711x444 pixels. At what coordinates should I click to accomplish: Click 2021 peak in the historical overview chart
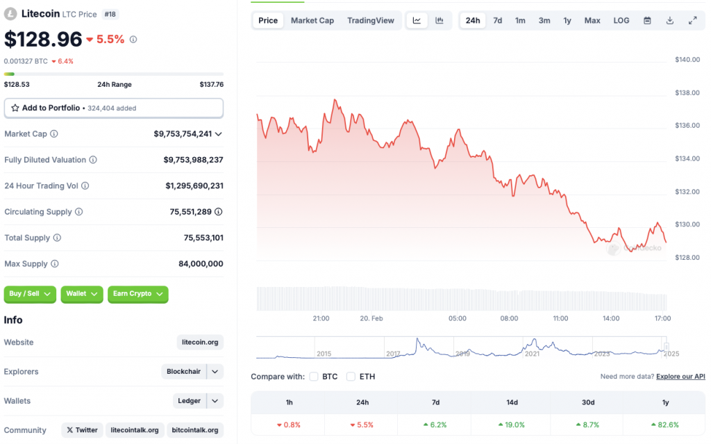[x=535, y=340]
